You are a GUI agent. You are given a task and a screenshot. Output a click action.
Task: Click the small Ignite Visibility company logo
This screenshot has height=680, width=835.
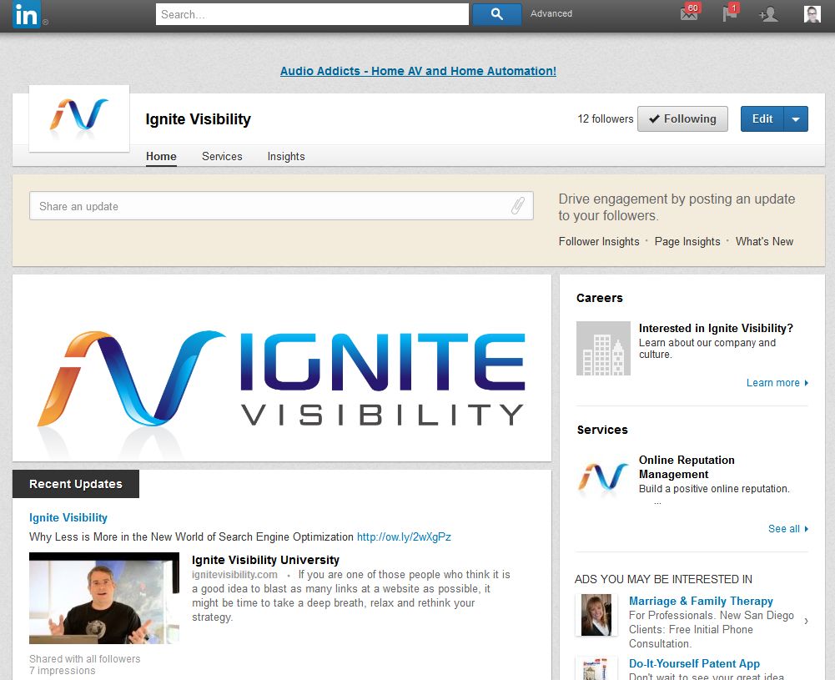(x=78, y=118)
